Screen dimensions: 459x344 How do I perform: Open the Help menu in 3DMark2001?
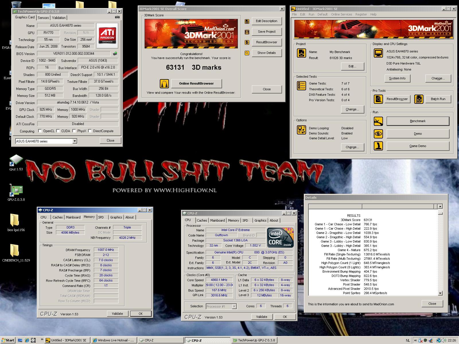(x=373, y=14)
